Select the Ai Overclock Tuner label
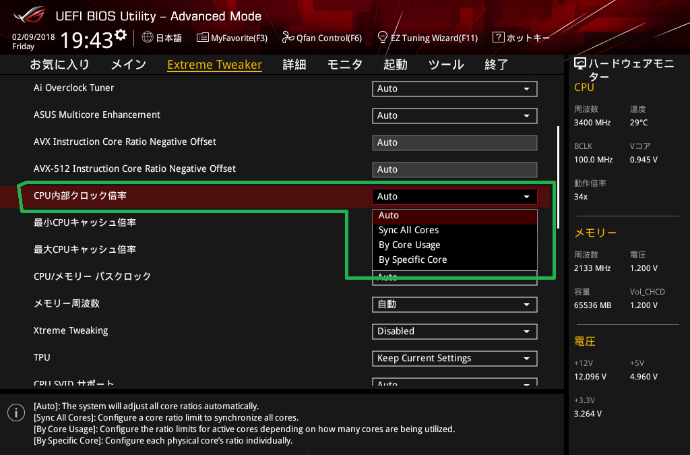This screenshot has width=690, height=455. 74,88
